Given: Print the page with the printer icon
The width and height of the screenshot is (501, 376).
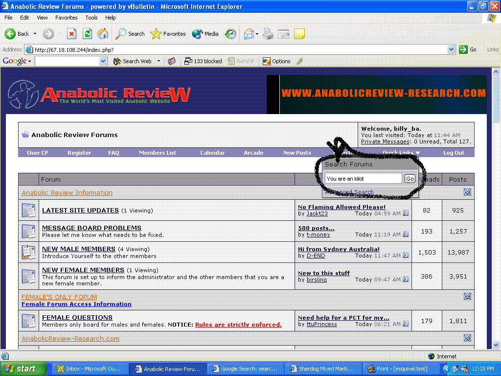Looking at the screenshot, I should (268, 34).
